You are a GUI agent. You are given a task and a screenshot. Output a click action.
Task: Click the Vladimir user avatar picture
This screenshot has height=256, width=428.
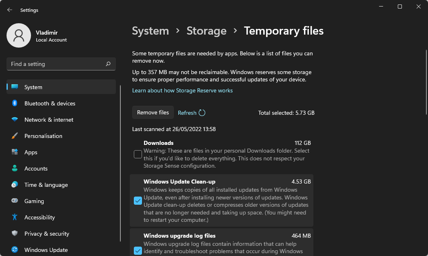(x=19, y=35)
